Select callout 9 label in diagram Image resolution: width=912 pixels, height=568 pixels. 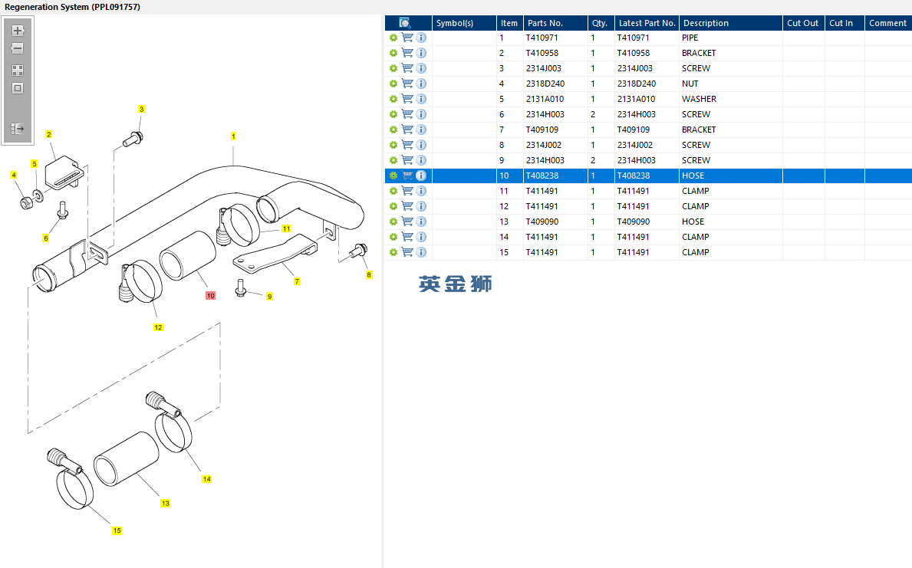269,297
